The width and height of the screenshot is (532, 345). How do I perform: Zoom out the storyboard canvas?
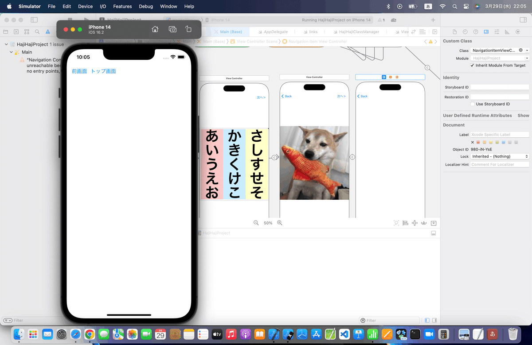click(x=256, y=223)
